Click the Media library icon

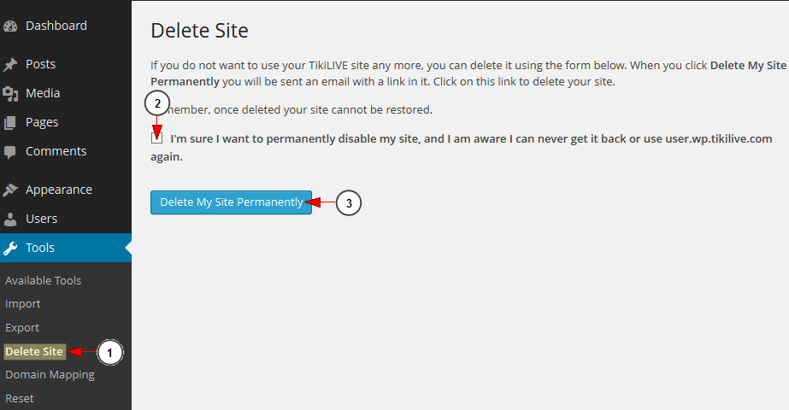coord(10,94)
